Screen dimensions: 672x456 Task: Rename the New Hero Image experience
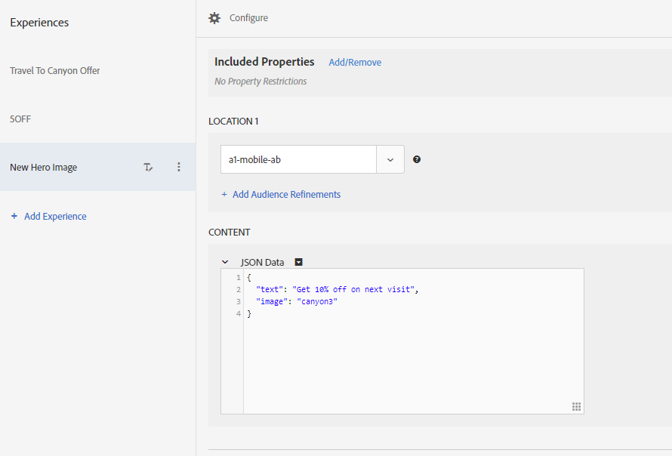[x=148, y=167]
